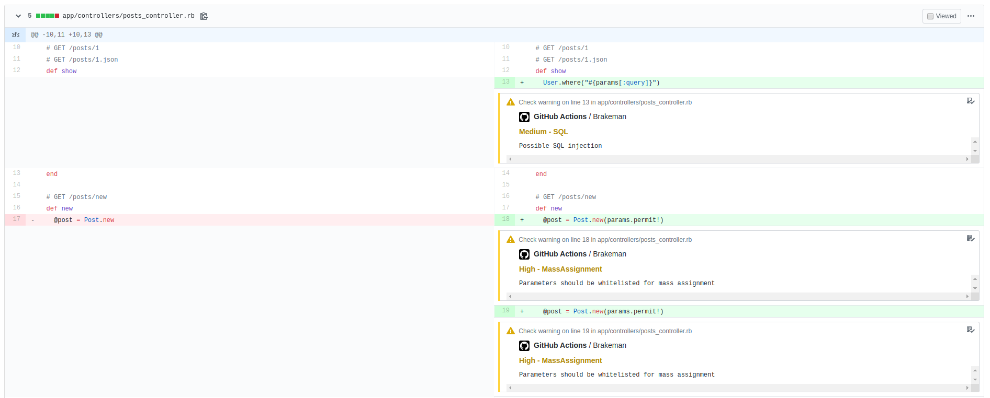Viewport: 990px width, 398px height.
Task: Open GitHub Actions link in the SQL warning
Action: (560, 116)
